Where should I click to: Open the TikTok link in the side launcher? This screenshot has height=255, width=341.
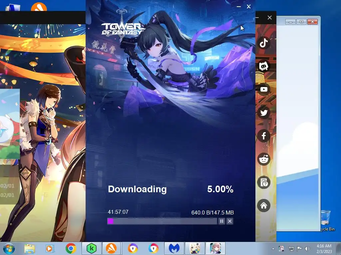[264, 43]
